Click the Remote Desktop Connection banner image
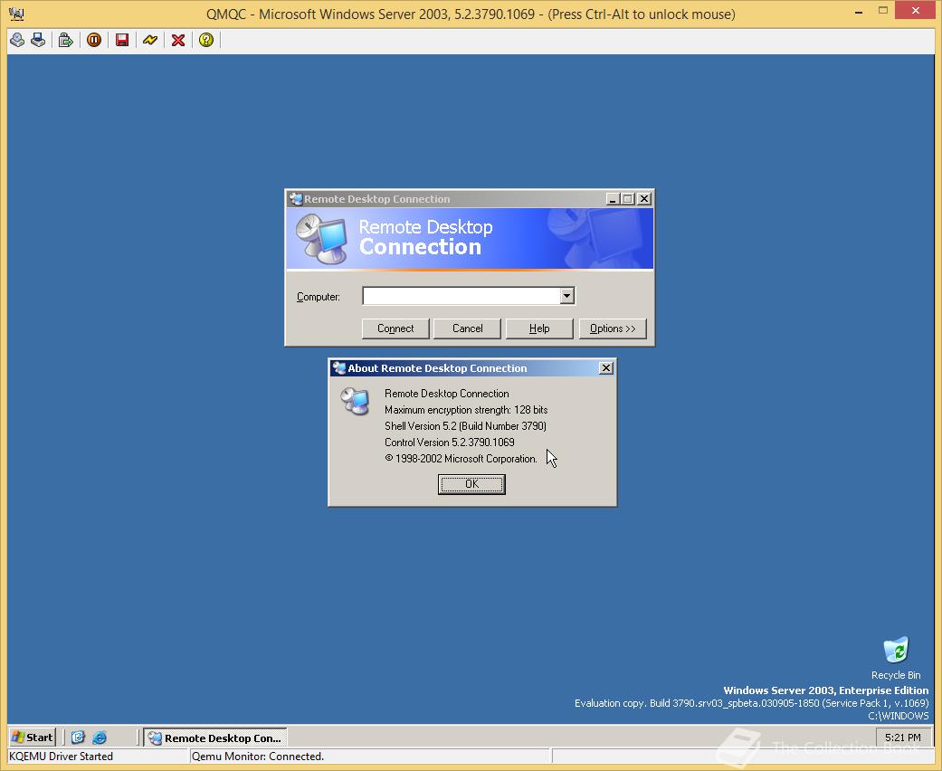Viewport: 942px width, 771px height. coord(470,239)
